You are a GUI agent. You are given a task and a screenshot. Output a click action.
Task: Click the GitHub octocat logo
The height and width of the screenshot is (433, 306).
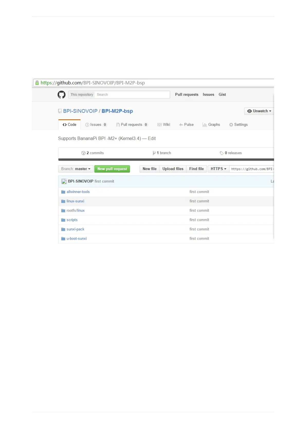point(61,95)
